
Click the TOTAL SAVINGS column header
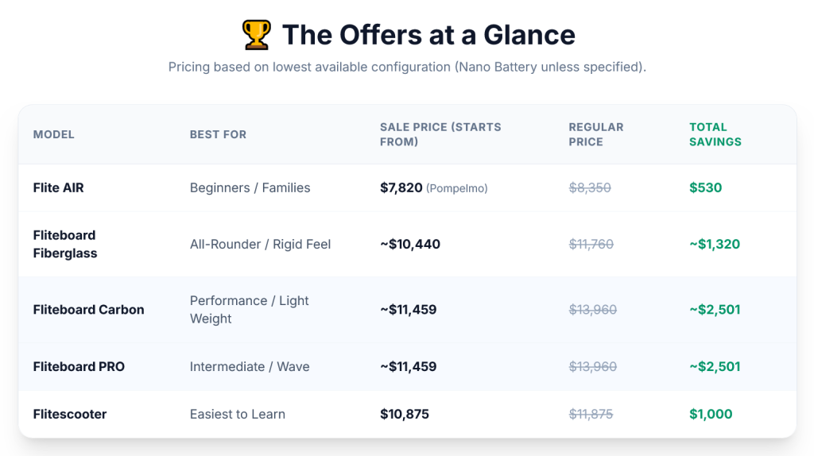coord(715,134)
